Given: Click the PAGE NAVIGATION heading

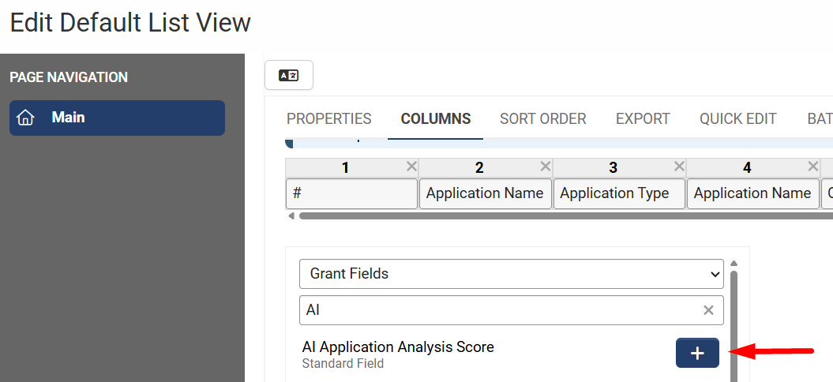Looking at the screenshot, I should click(69, 77).
